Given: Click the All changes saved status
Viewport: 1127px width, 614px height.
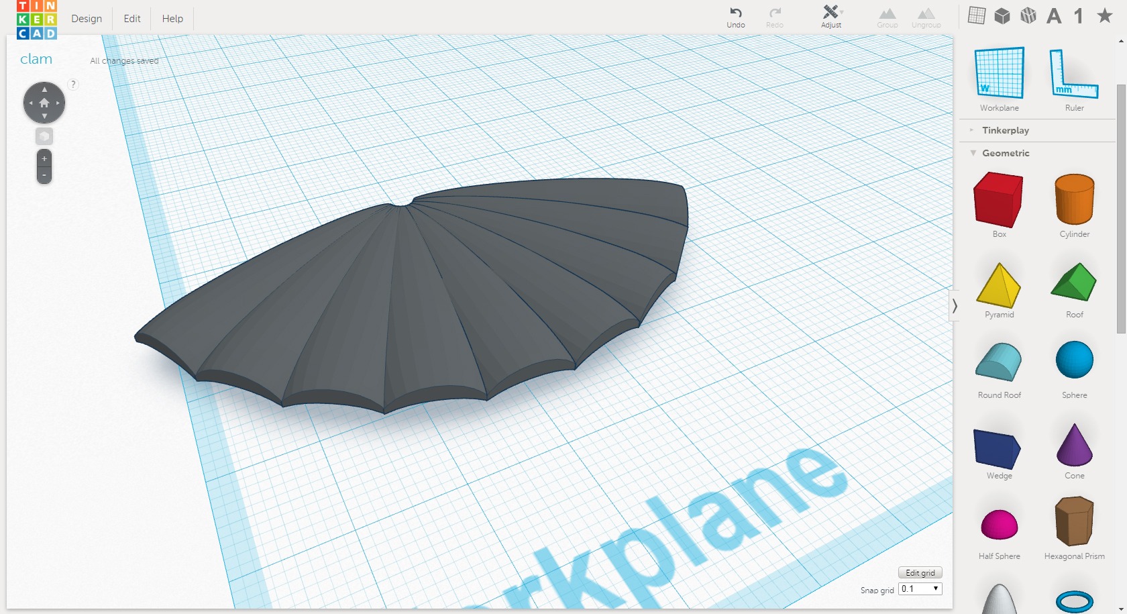Looking at the screenshot, I should (124, 60).
